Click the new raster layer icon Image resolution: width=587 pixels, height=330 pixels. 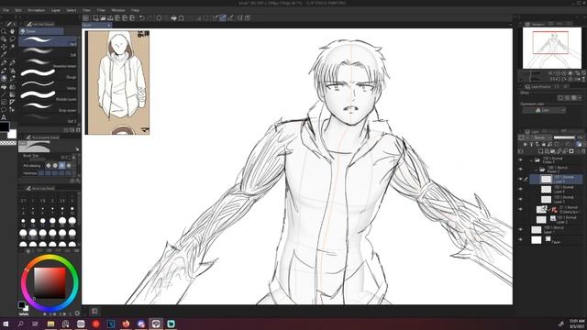point(540,151)
